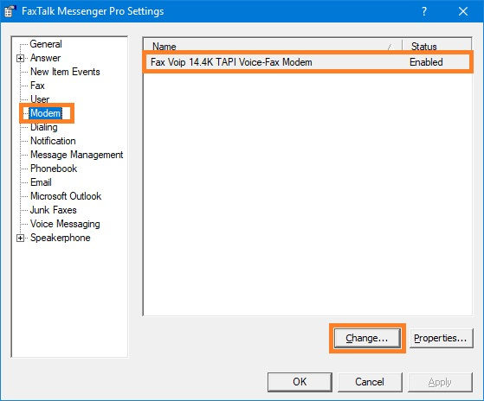Confirm settings with OK
Screen dimensions: 484x401
(x=300, y=382)
